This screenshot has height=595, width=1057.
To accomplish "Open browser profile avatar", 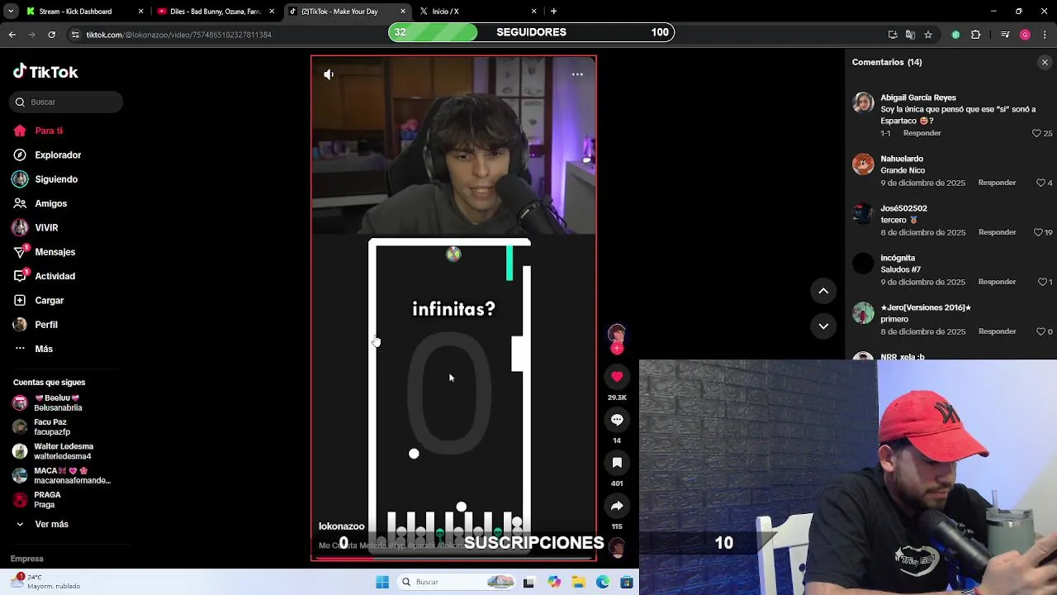I will (1025, 35).
